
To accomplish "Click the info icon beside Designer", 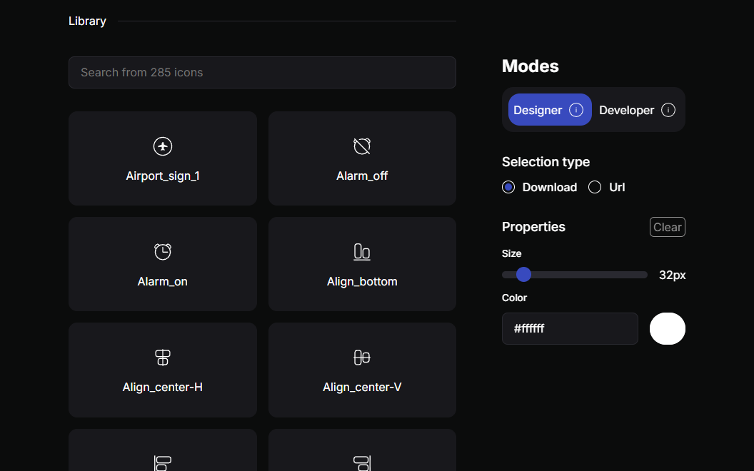I will 576,110.
